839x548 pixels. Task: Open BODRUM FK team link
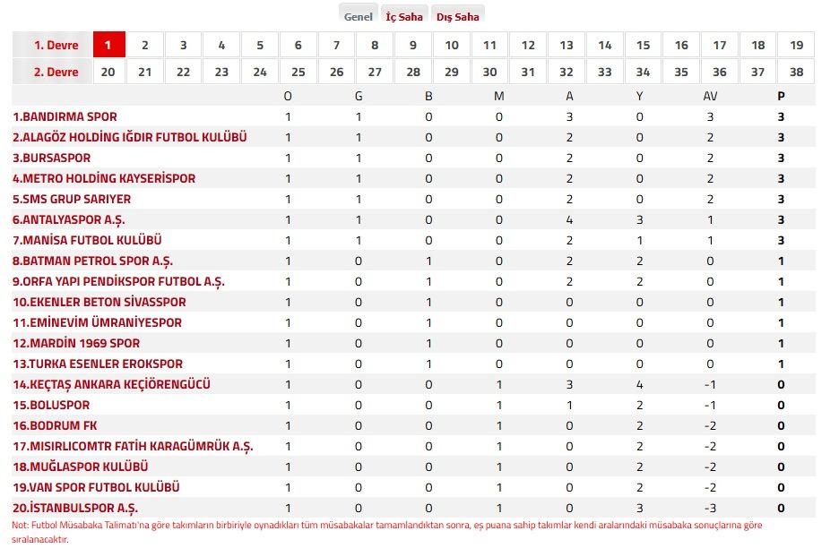(x=55, y=425)
